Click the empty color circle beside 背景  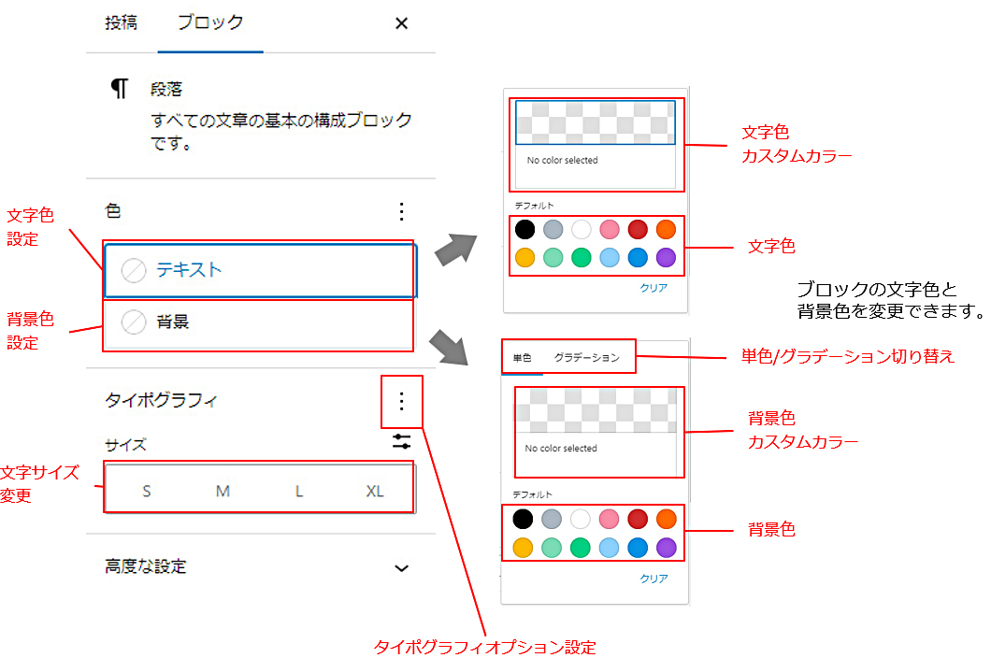click(134, 322)
